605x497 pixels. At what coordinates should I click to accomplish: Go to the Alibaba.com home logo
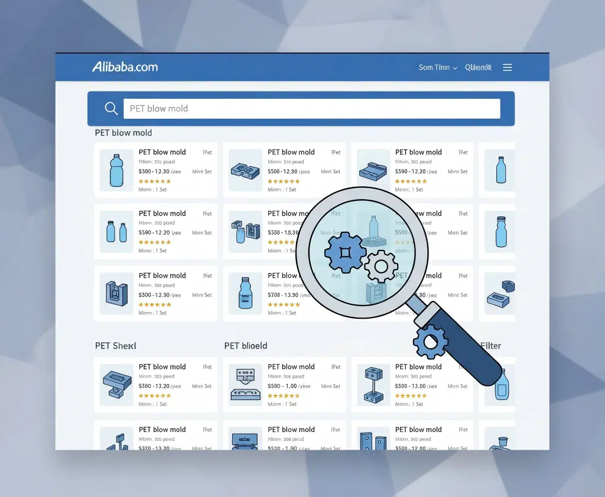(125, 67)
